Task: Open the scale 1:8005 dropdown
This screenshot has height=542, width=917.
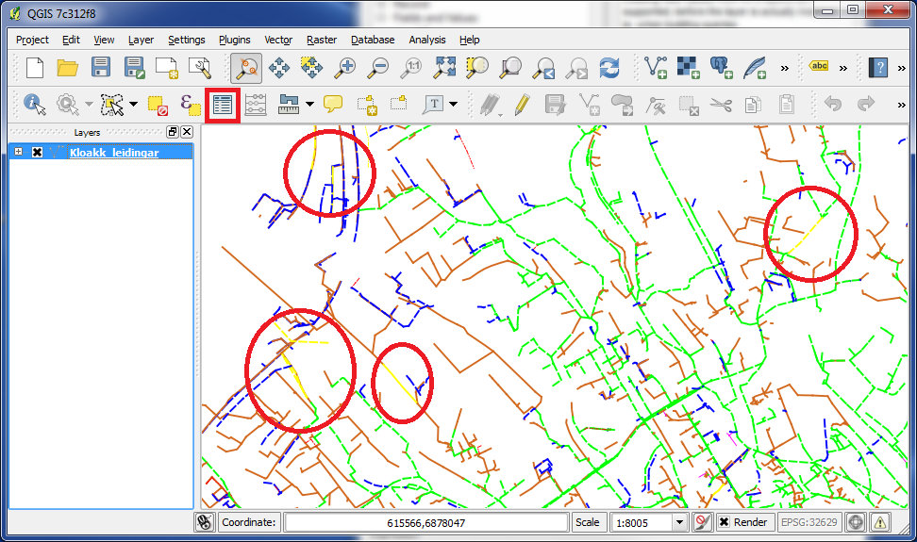Action: click(x=679, y=522)
